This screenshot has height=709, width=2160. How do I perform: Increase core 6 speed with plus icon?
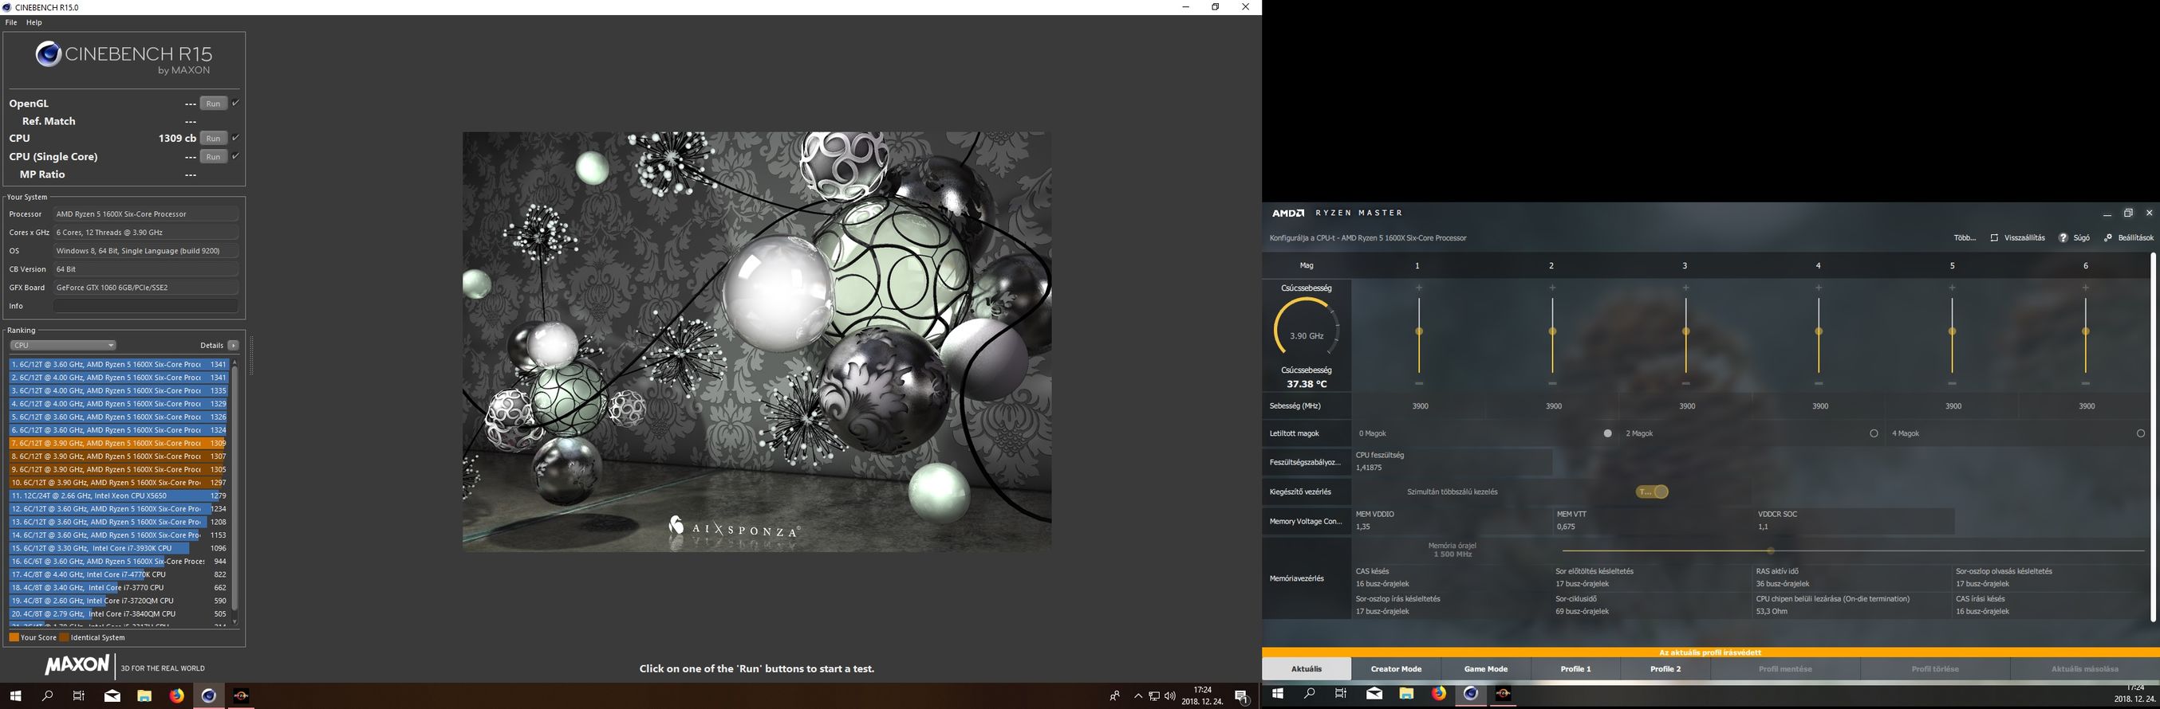click(x=2085, y=287)
